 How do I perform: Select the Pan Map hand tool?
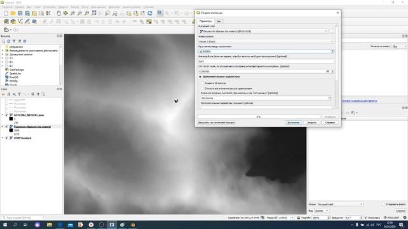59,13
